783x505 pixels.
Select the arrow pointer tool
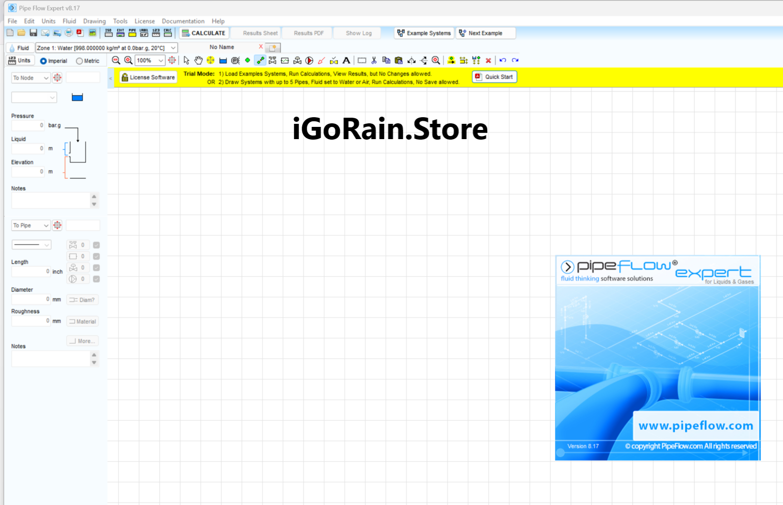(186, 60)
